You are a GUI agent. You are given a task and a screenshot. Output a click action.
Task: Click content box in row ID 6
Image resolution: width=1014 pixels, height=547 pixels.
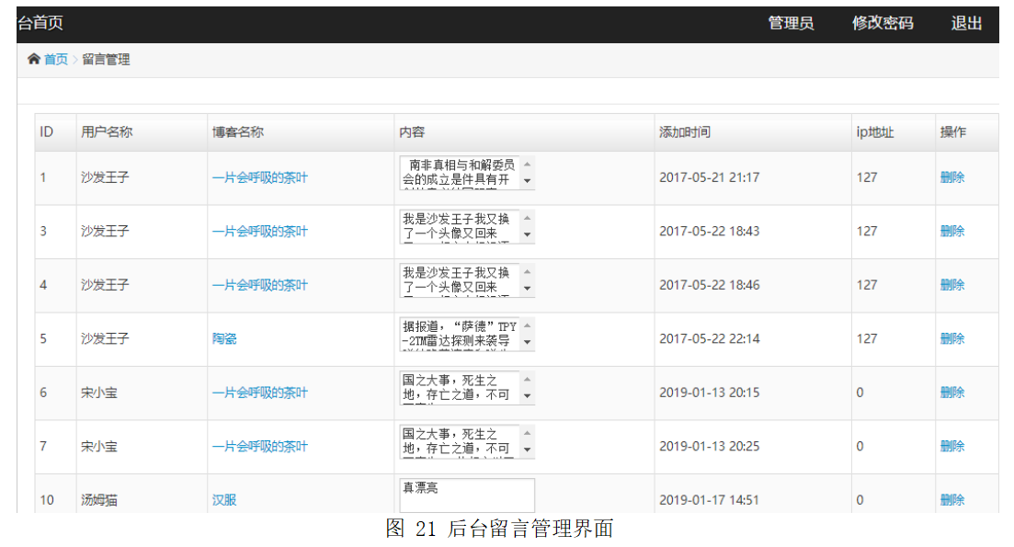pos(467,387)
